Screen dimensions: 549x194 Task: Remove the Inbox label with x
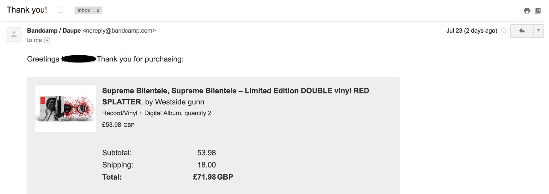(x=98, y=11)
